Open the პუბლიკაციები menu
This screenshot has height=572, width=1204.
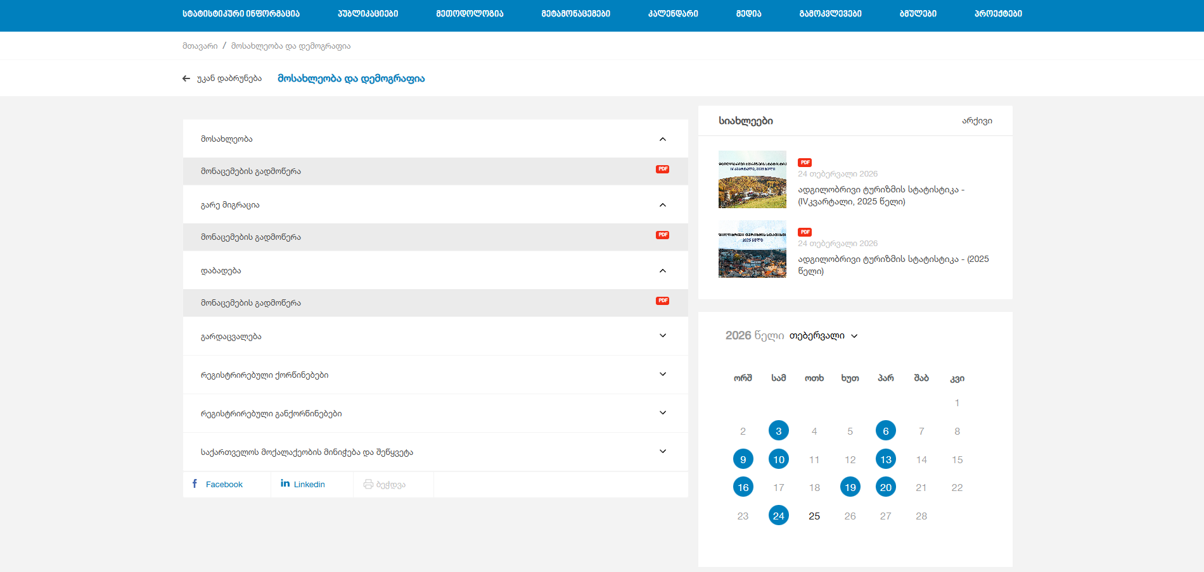(x=368, y=14)
